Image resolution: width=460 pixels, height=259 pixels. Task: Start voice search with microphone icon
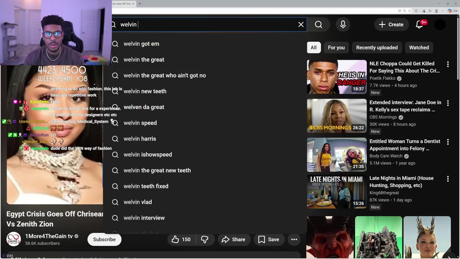(343, 24)
